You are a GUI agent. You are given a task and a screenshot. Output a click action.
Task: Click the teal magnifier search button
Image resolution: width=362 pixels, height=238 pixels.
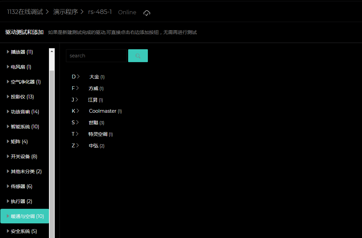click(x=138, y=56)
